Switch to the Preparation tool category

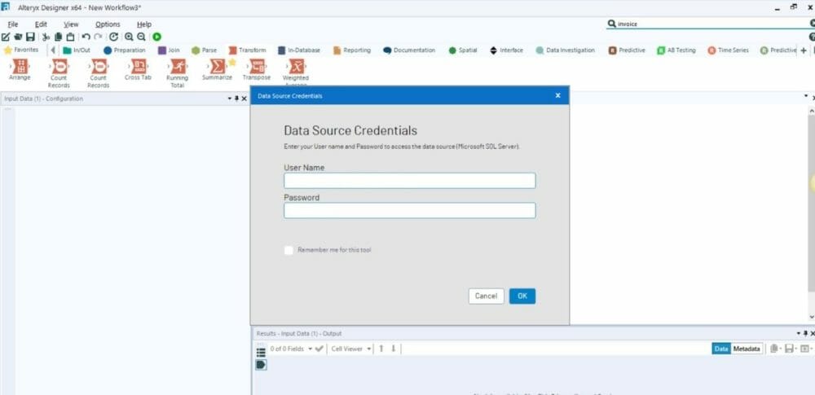[x=124, y=50]
